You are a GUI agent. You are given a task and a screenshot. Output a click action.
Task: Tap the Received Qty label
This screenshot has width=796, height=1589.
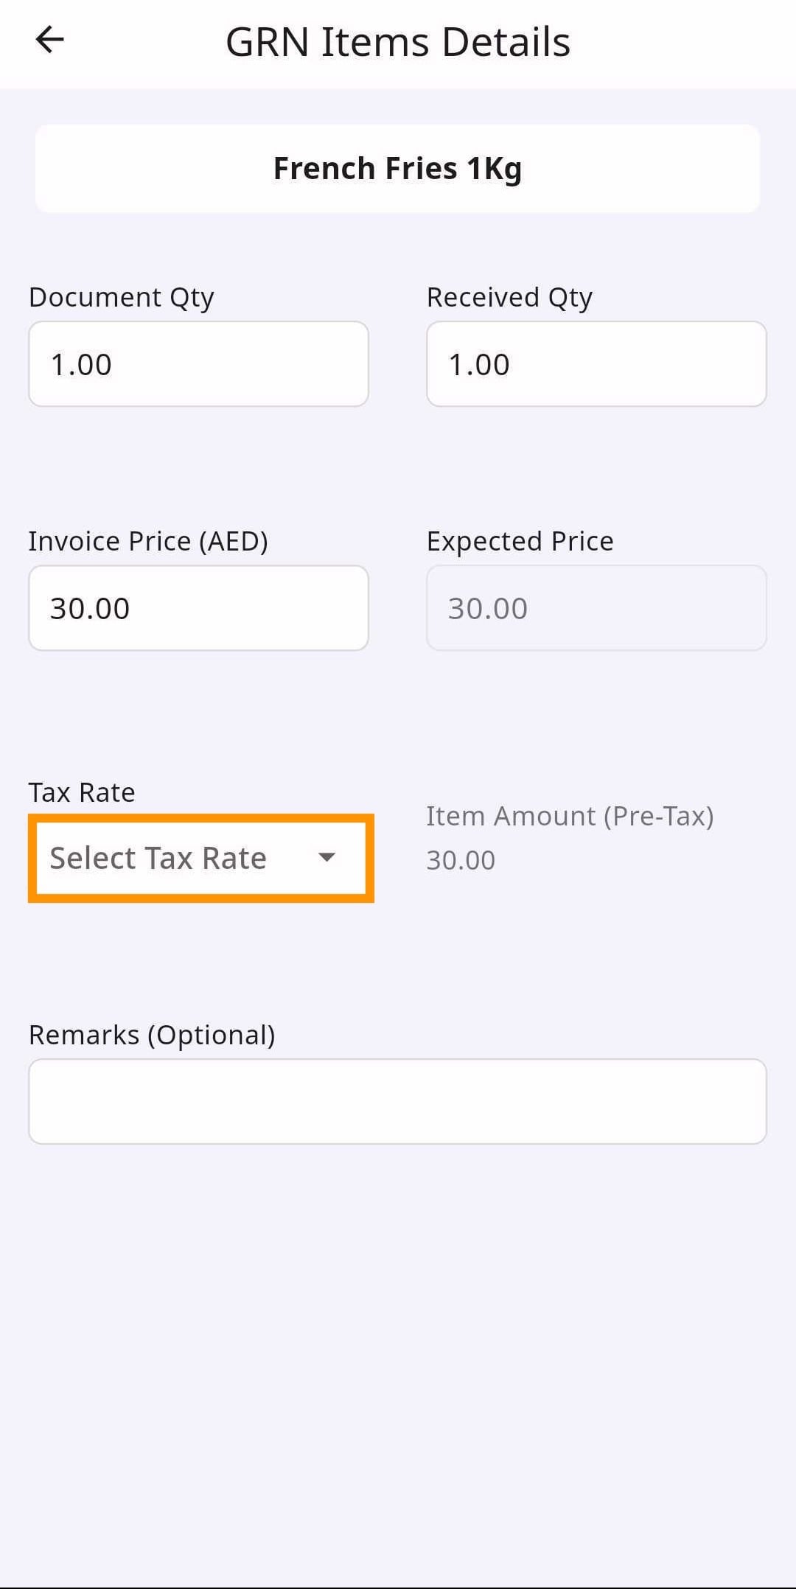click(509, 297)
